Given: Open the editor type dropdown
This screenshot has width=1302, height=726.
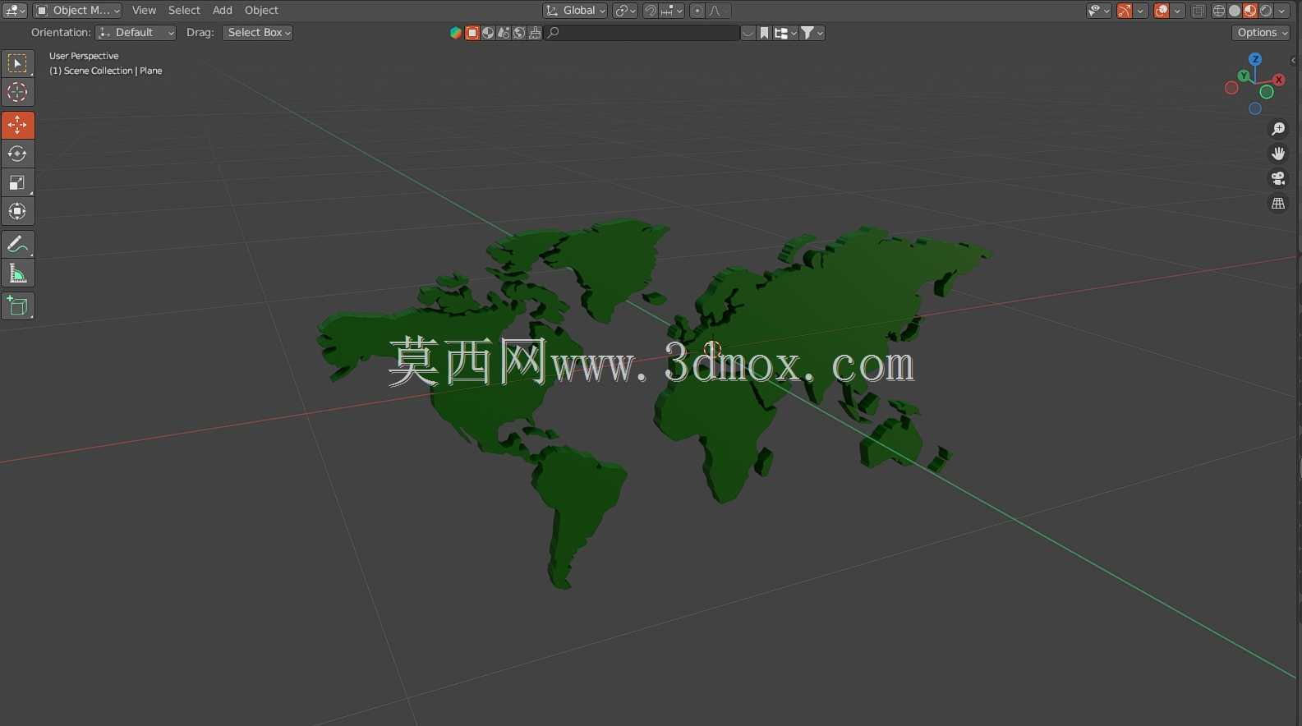Looking at the screenshot, I should pyautogui.click(x=15, y=11).
